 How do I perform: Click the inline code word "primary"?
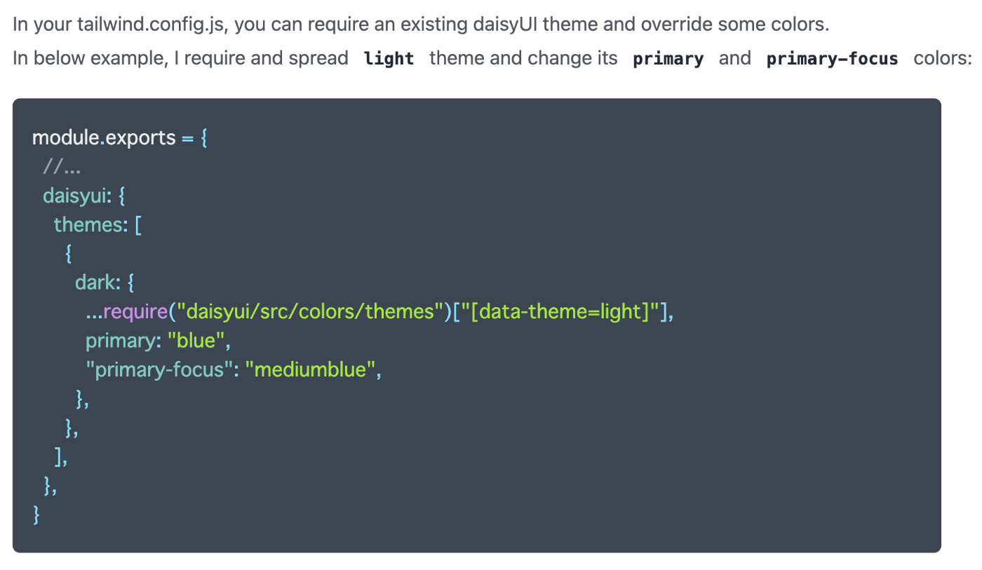click(668, 58)
